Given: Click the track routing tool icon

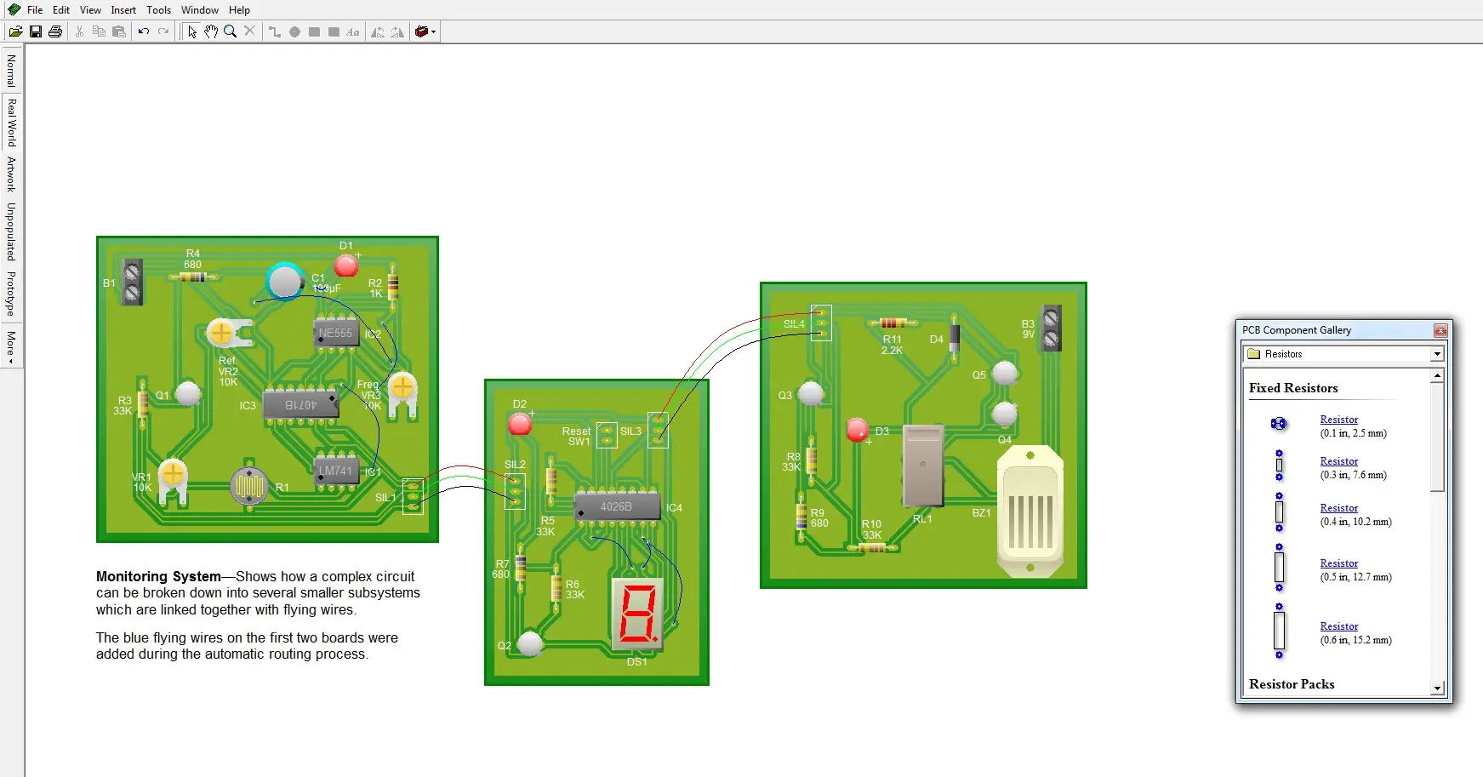Looking at the screenshot, I should [x=275, y=31].
